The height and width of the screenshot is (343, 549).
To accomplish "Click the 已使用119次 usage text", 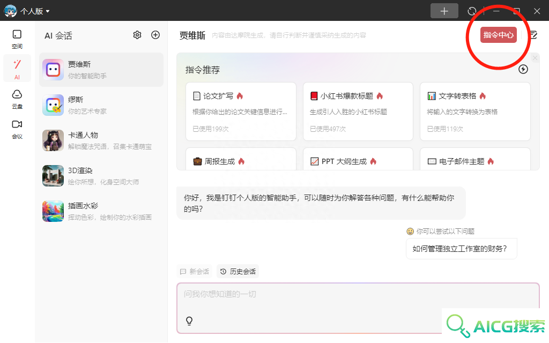I will [x=445, y=129].
